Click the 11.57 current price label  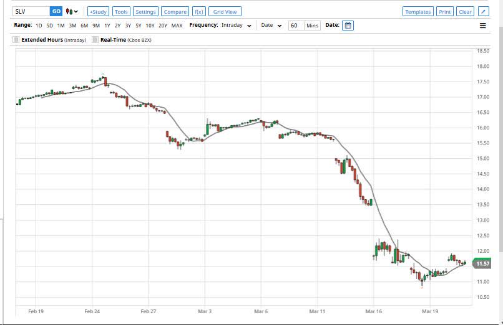pyautogui.click(x=482, y=263)
